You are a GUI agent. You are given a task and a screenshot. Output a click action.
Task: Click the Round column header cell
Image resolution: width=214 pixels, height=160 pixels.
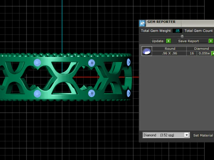pyautogui.click(x=170, y=48)
